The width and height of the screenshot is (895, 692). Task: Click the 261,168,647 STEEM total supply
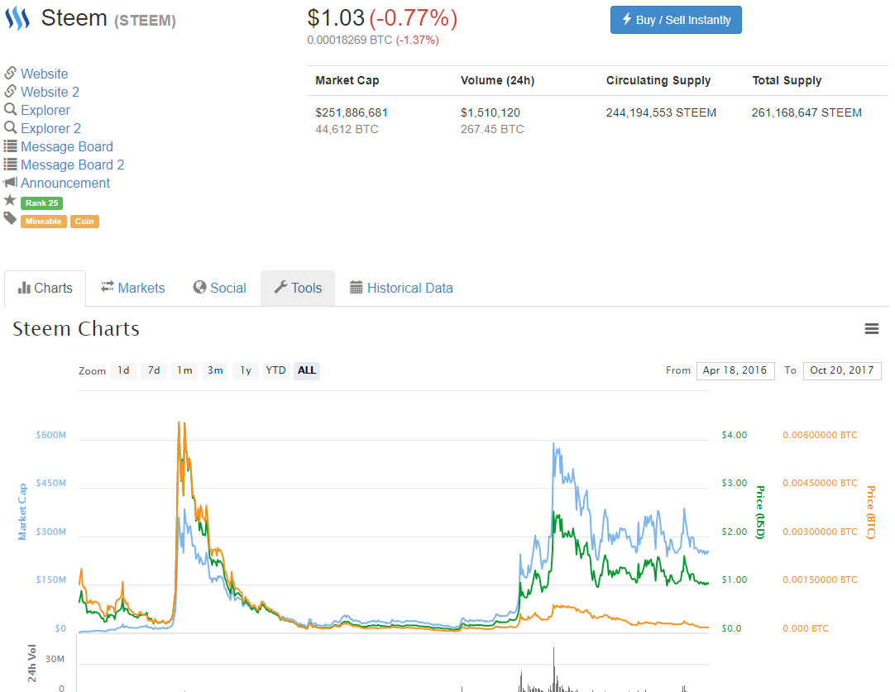pos(806,113)
